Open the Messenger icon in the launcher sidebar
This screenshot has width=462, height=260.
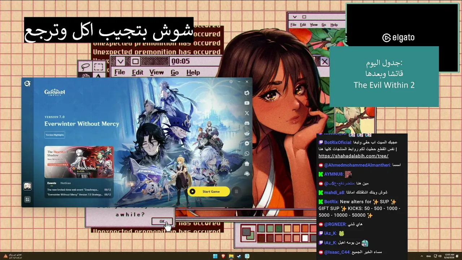(247, 143)
